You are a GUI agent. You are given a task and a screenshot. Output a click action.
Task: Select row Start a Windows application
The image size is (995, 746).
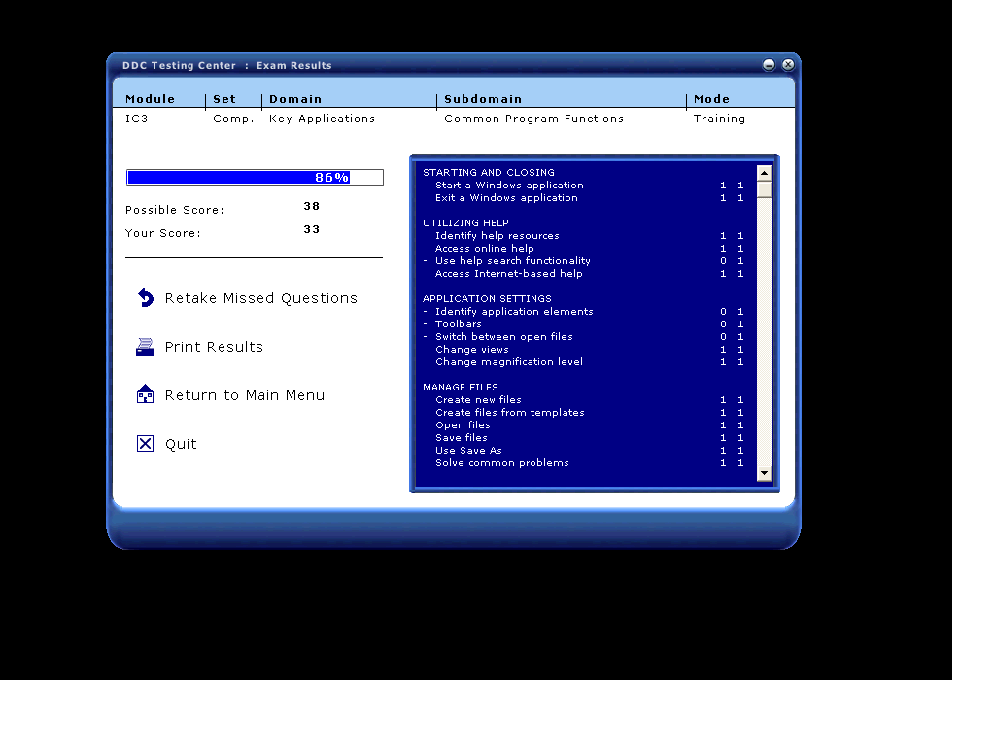[583, 186]
